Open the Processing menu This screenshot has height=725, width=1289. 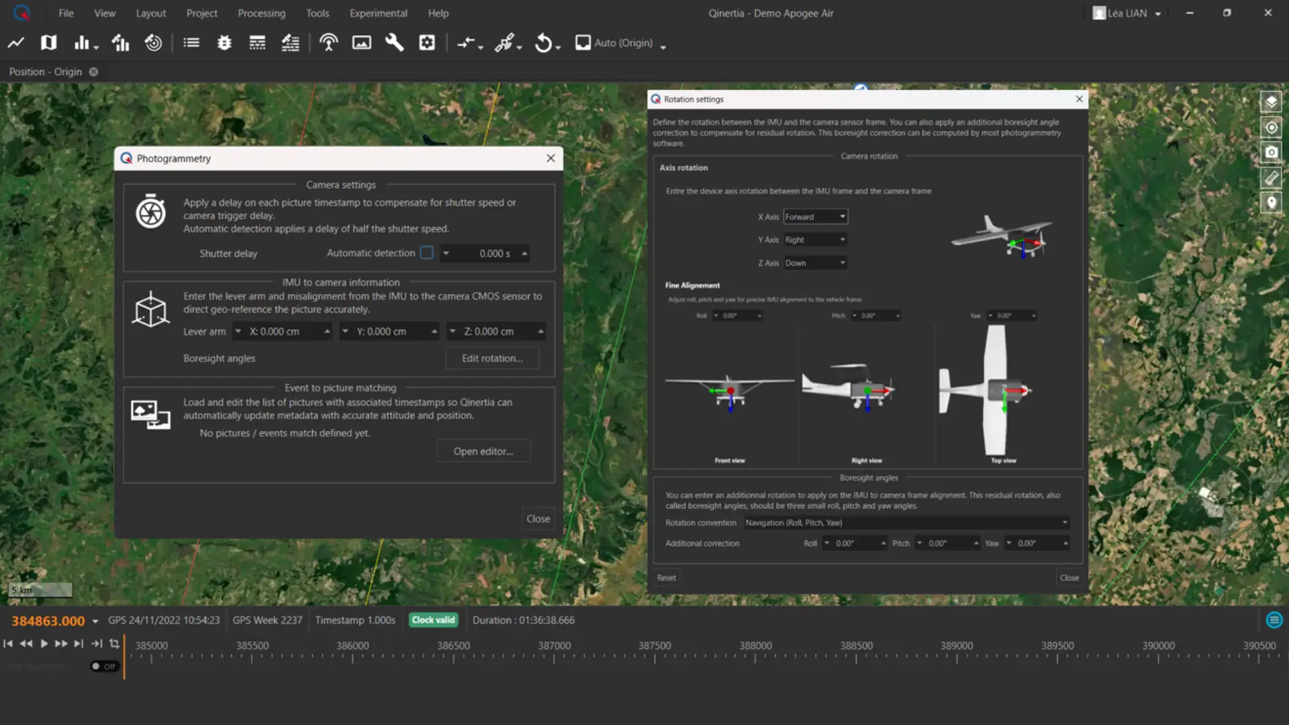(x=261, y=13)
